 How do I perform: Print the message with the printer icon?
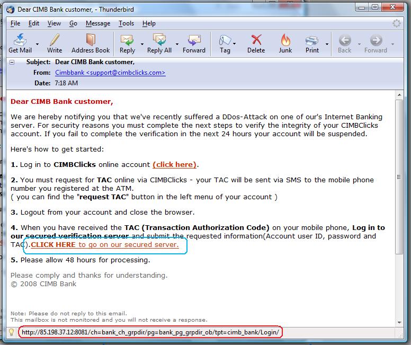click(312, 43)
